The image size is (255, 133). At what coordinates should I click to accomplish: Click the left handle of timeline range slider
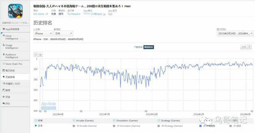coord(40,111)
